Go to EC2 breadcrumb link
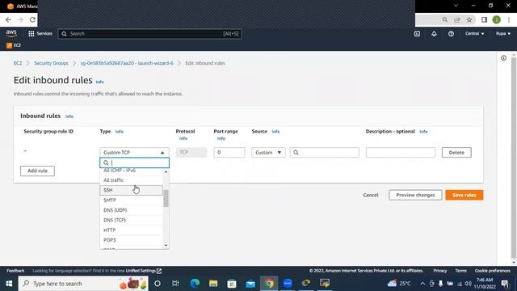517x291 pixels. click(18, 63)
